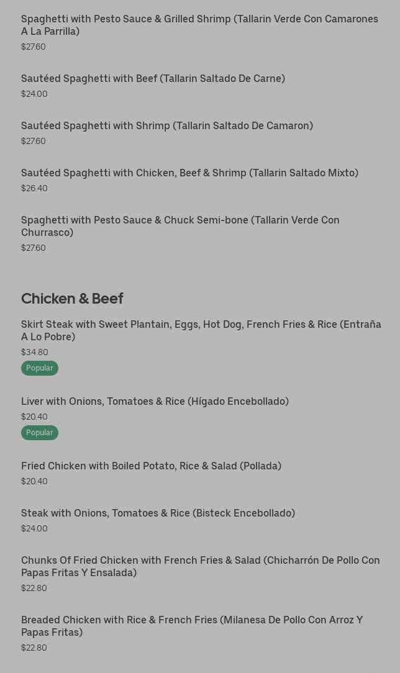Screen dimensions: 400x673
Task: Select Sautéed Spaghetti with Beef dish
Action: point(153,78)
